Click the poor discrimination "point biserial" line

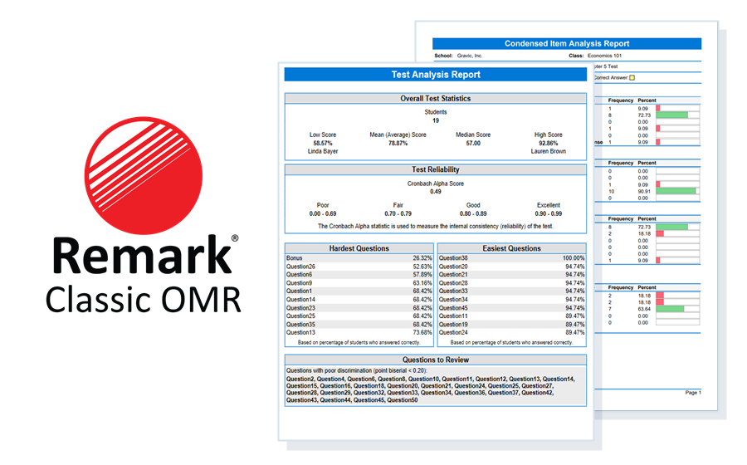pyautogui.click(x=357, y=370)
